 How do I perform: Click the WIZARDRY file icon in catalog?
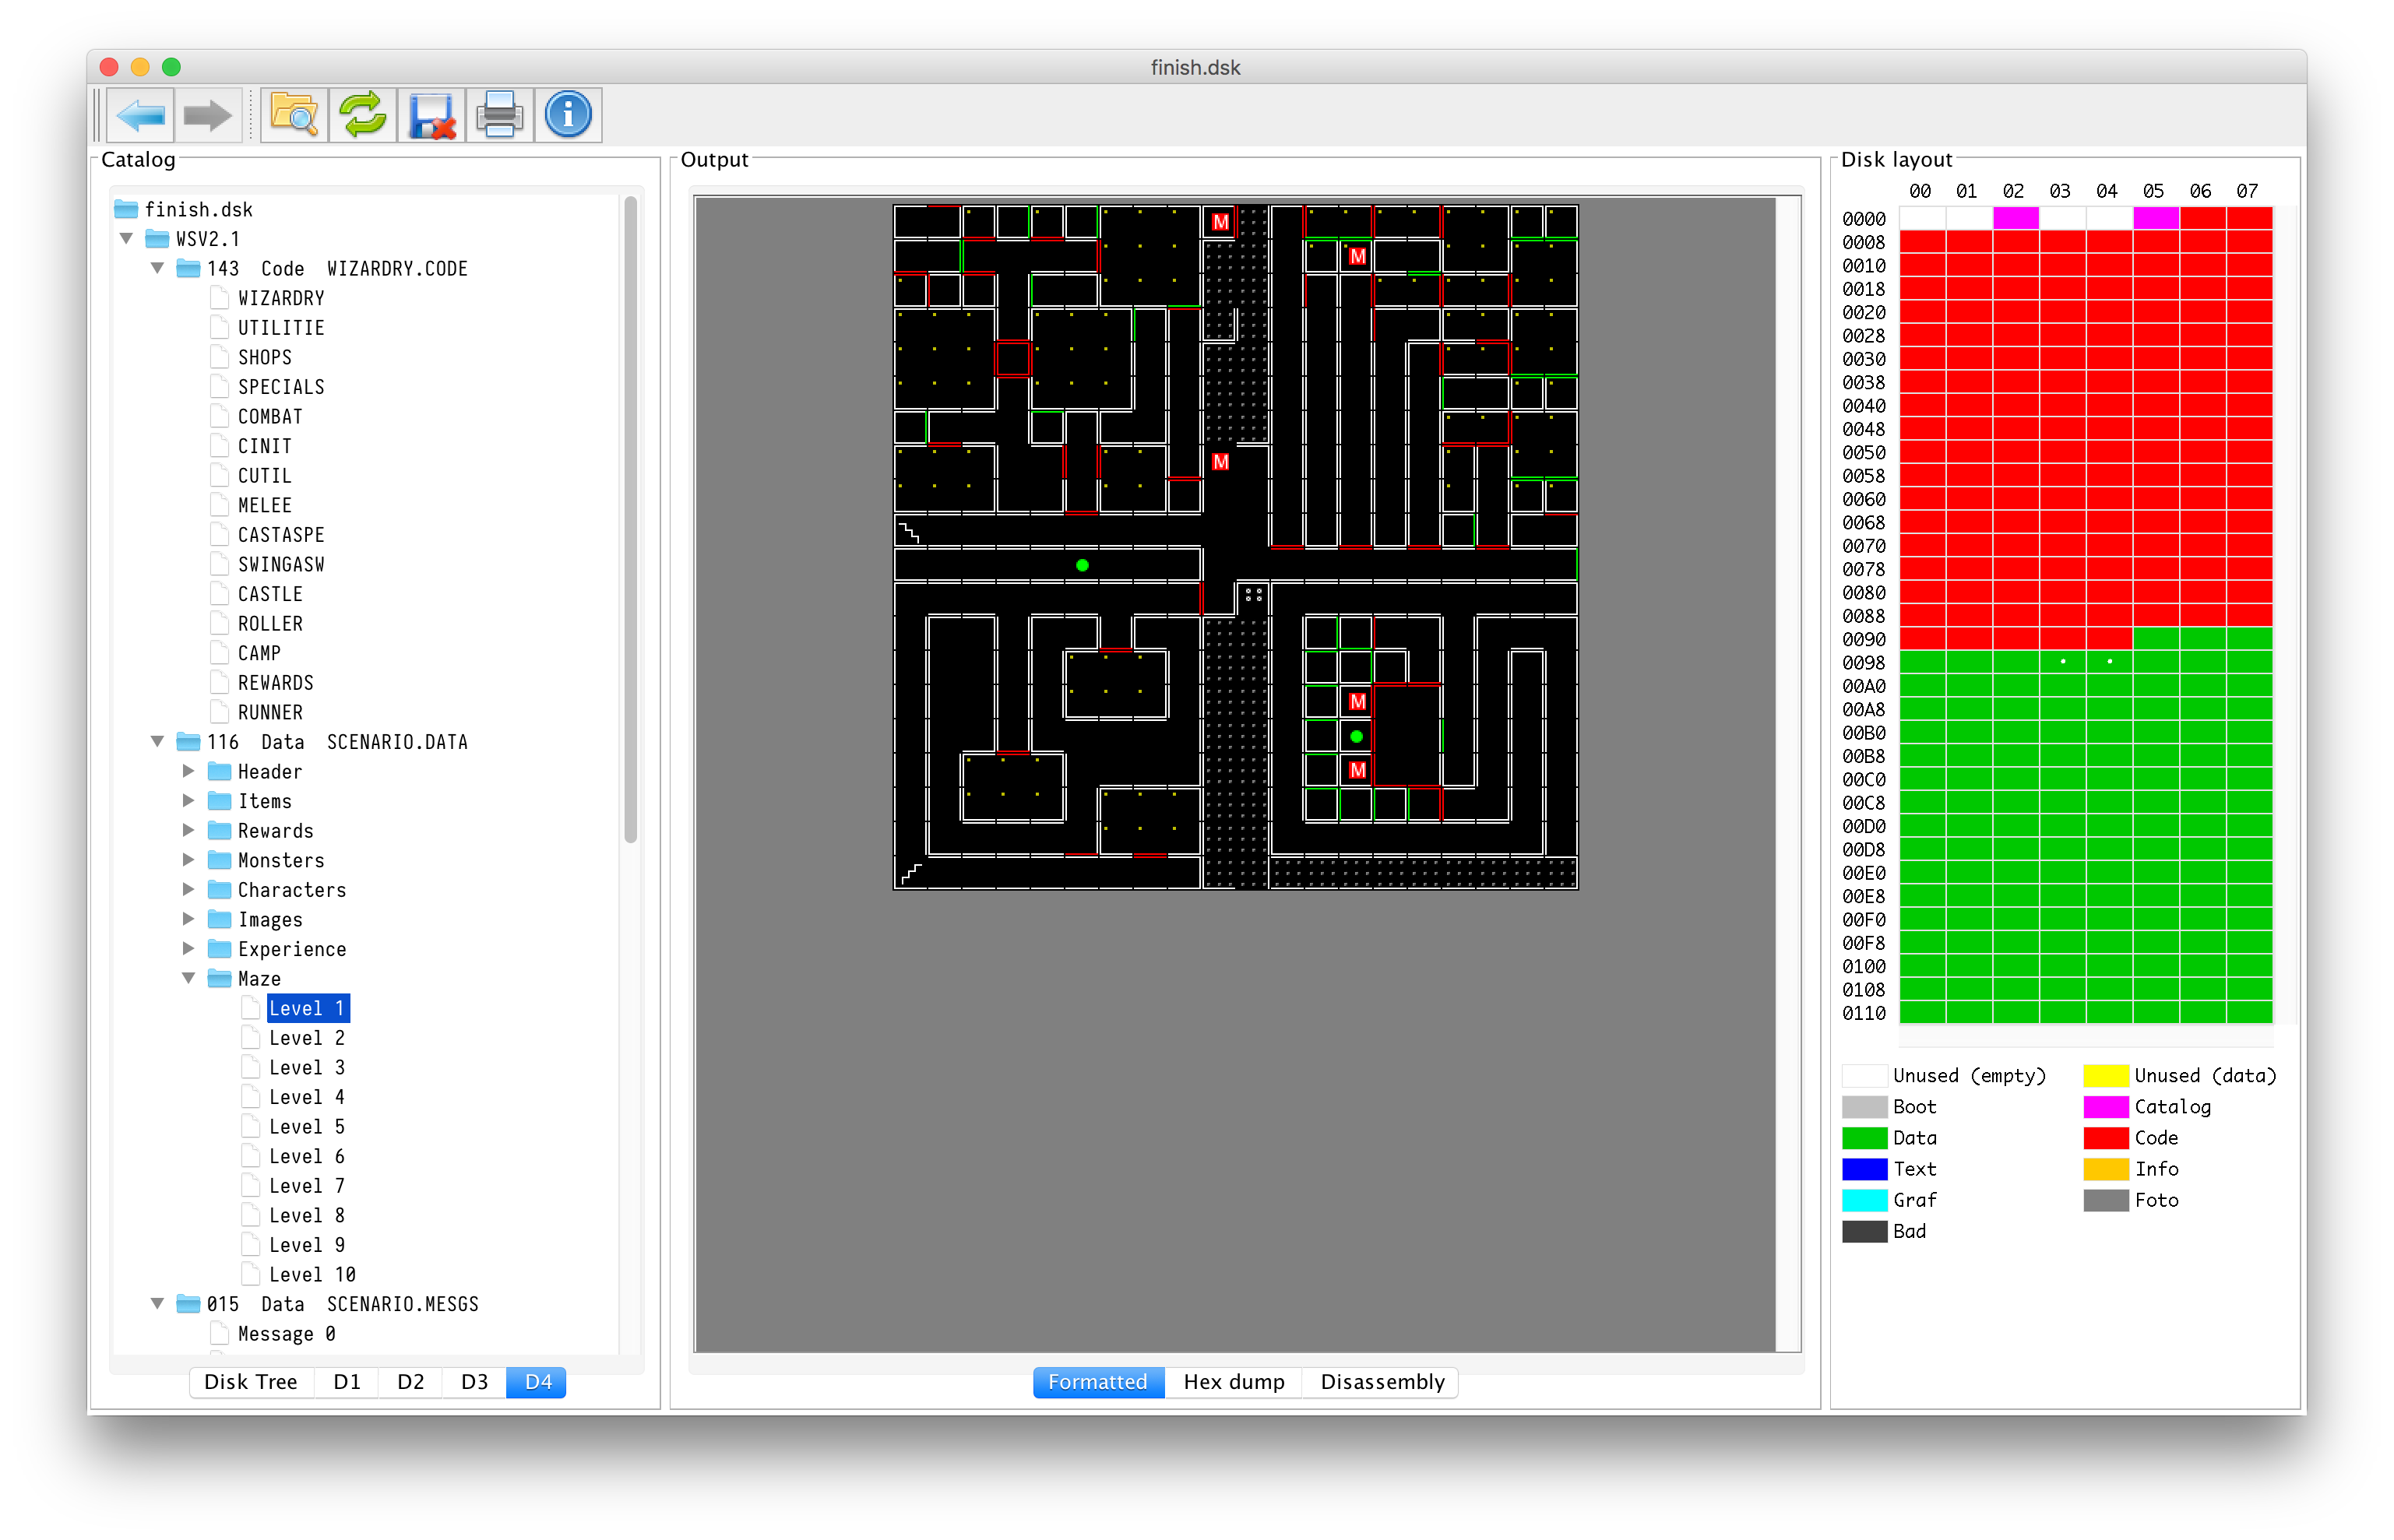[x=220, y=298]
